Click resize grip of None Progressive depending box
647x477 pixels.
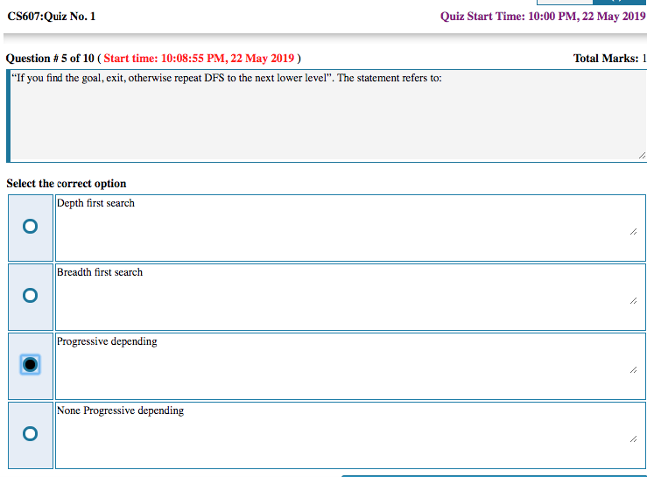(632, 439)
